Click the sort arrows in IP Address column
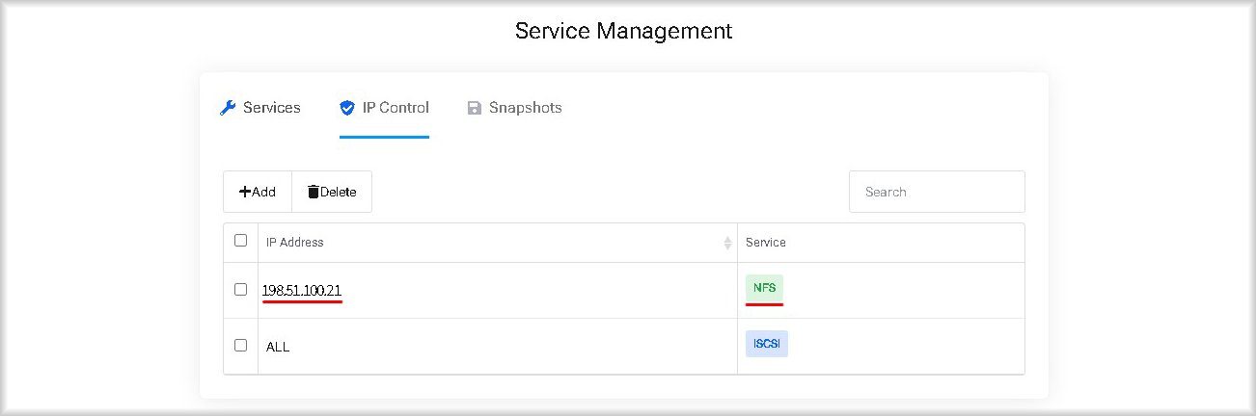This screenshot has height=416, width=1256. (727, 243)
